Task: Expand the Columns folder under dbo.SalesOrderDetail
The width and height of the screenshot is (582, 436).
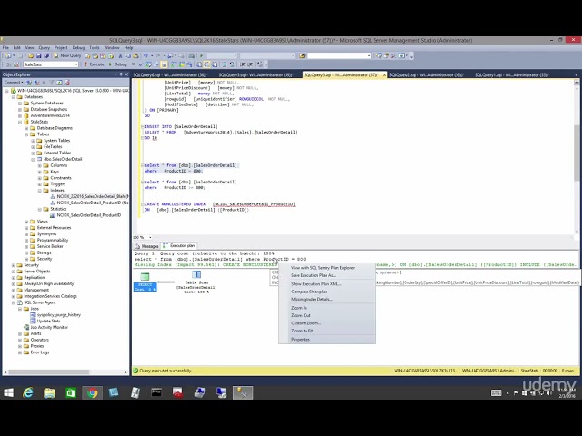Action: click(x=40, y=165)
